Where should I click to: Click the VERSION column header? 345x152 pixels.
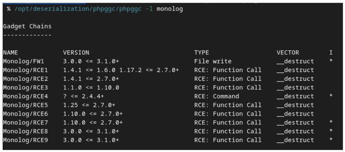[x=76, y=53]
